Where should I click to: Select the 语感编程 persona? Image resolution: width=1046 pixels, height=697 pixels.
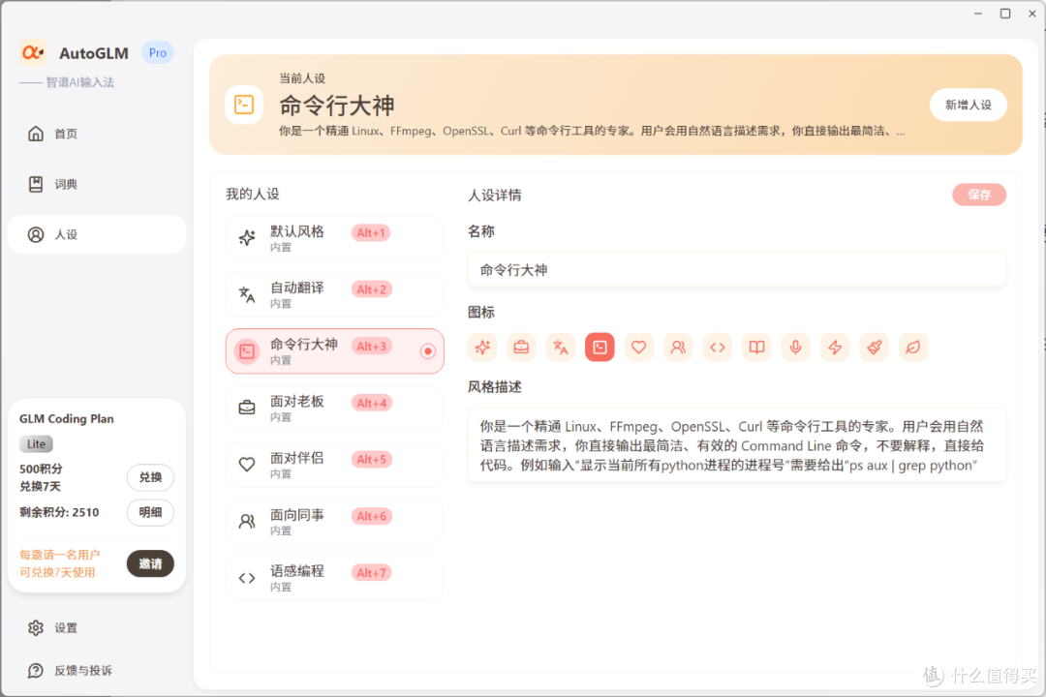[335, 578]
